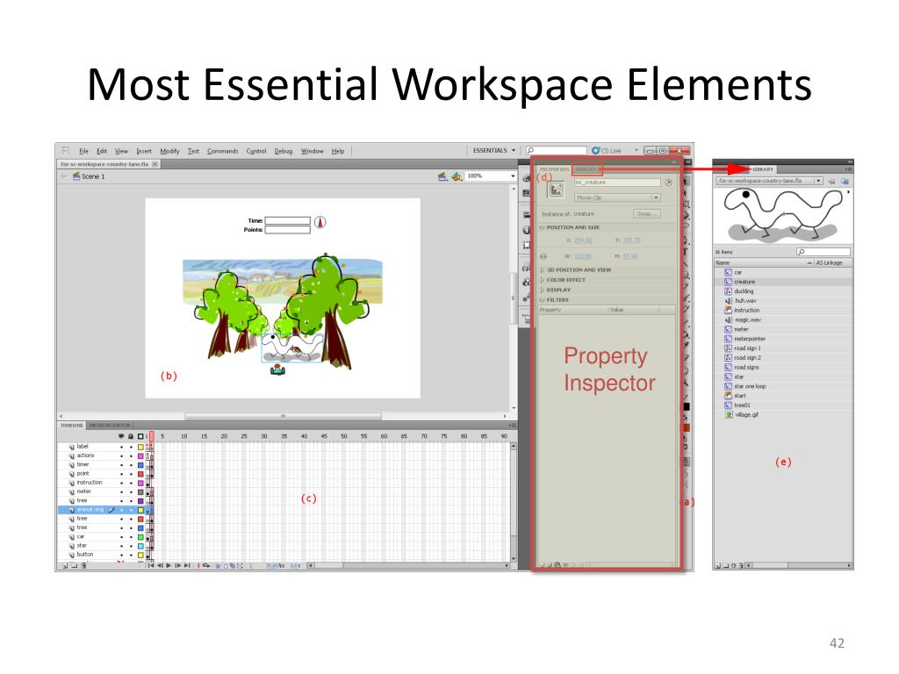
Task: Expand the 3D POSITION AND VIEW section
Action: click(x=543, y=270)
